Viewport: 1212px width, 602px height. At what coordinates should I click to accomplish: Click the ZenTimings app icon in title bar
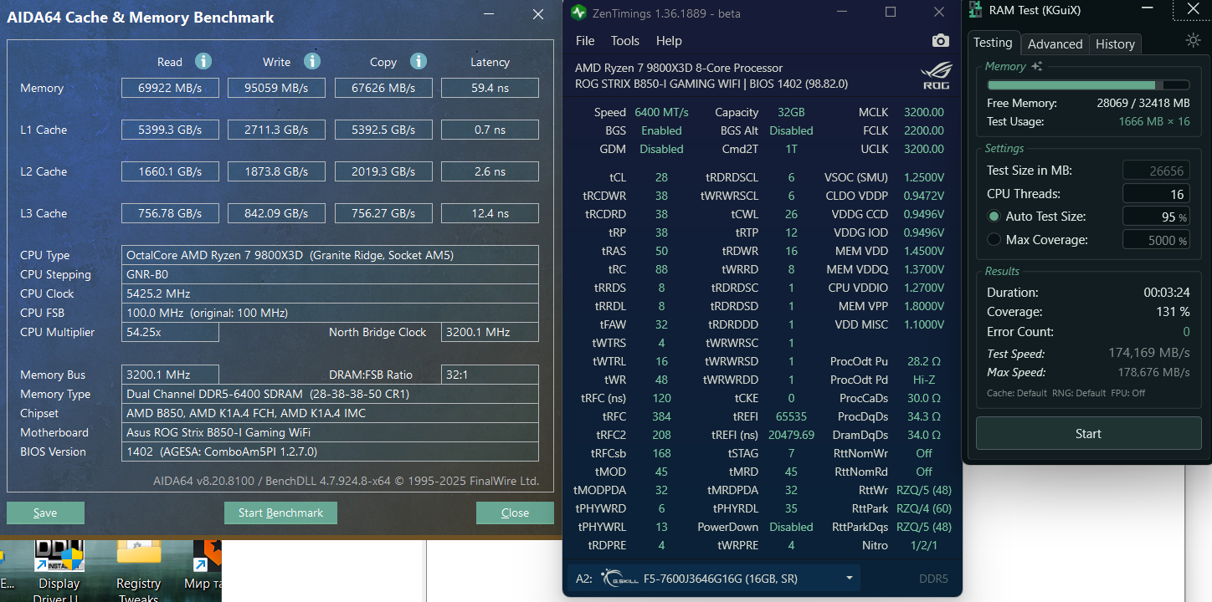coord(578,13)
